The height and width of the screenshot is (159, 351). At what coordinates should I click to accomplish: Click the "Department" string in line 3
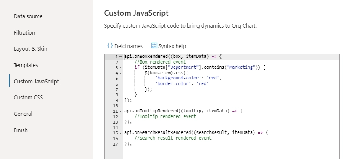[184, 67]
